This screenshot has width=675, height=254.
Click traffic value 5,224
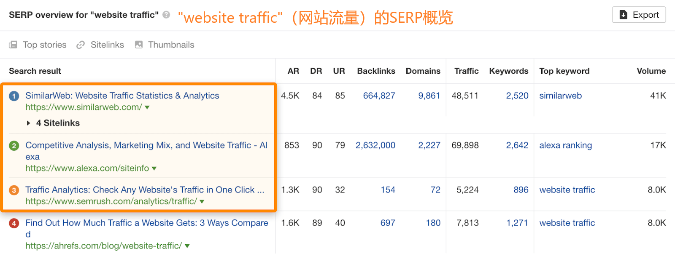pos(467,190)
